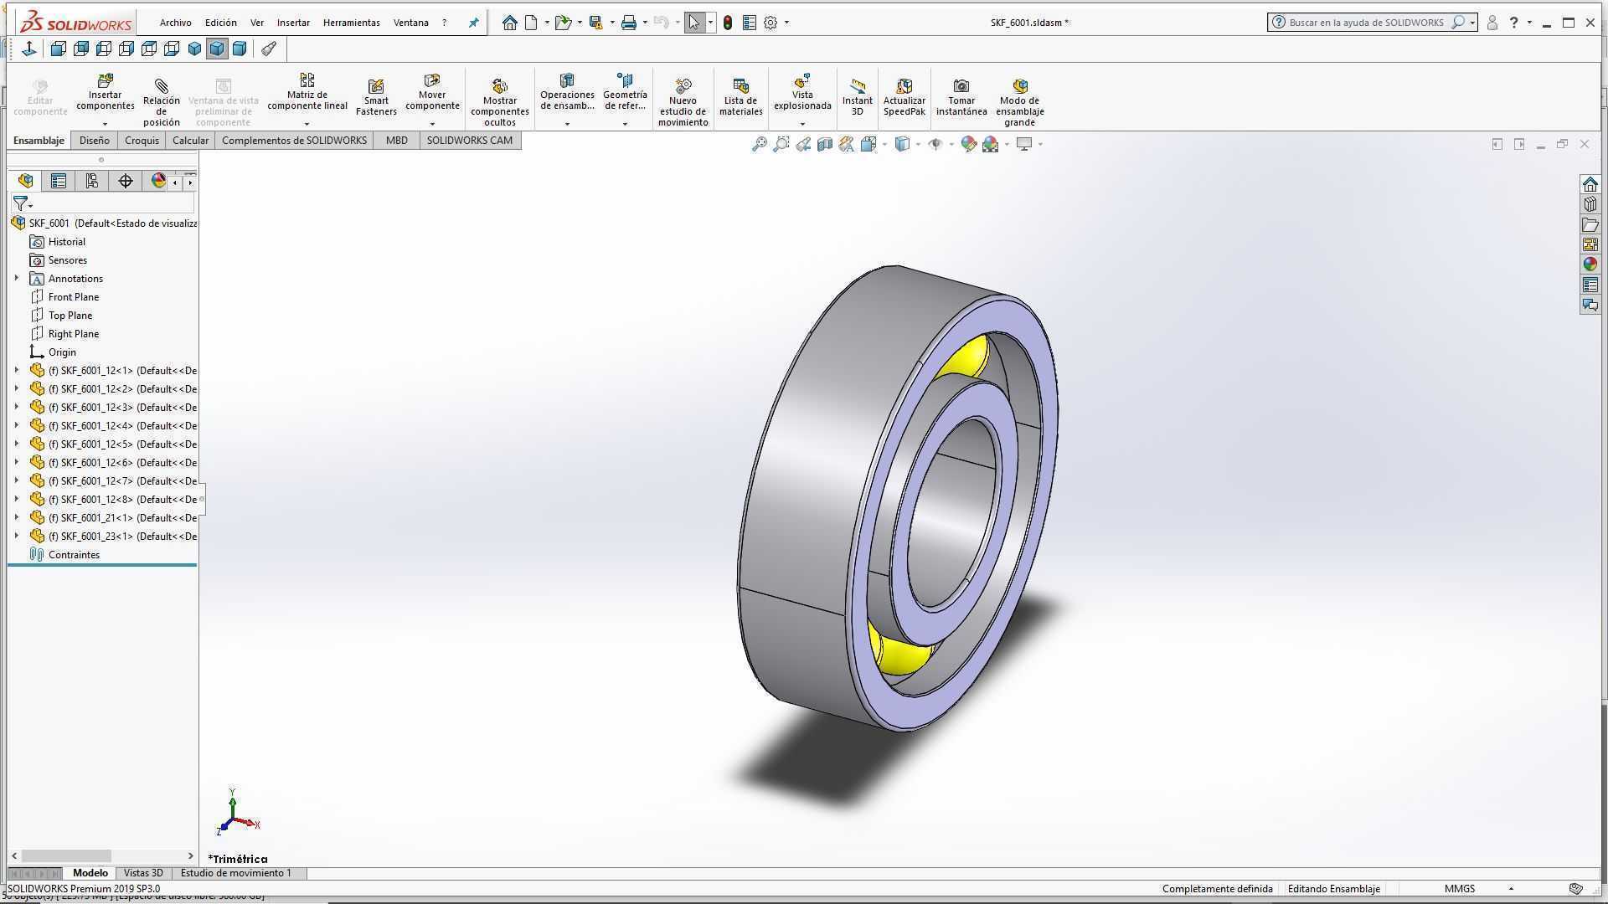Open DimXpertManager crosshair tab
Screen dimensions: 1608x904
pyautogui.click(x=126, y=181)
